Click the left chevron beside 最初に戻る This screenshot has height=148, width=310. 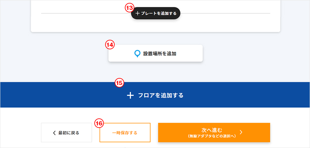point(54,133)
